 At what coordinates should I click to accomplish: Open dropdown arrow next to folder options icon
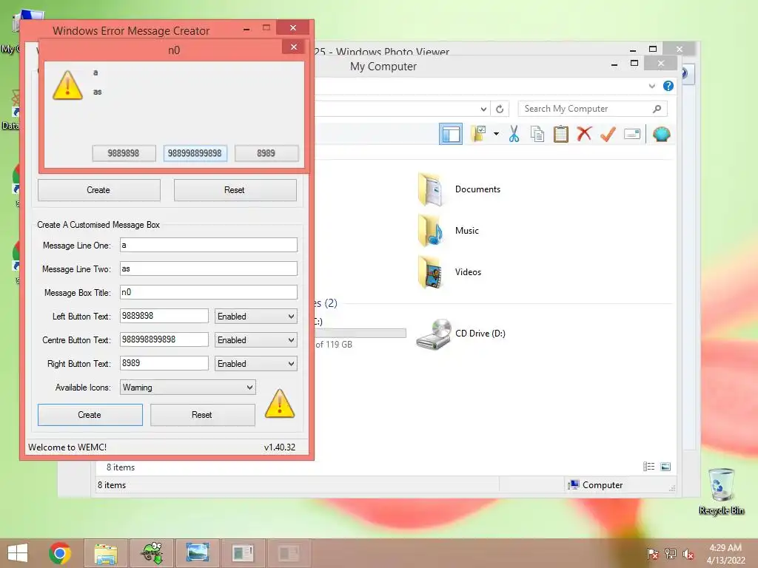coord(496,134)
